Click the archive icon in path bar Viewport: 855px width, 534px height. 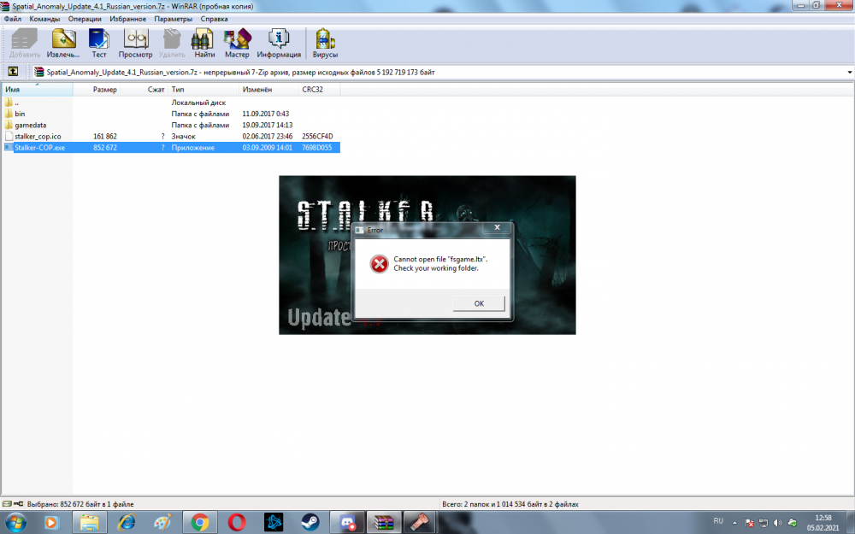pyautogui.click(x=38, y=72)
